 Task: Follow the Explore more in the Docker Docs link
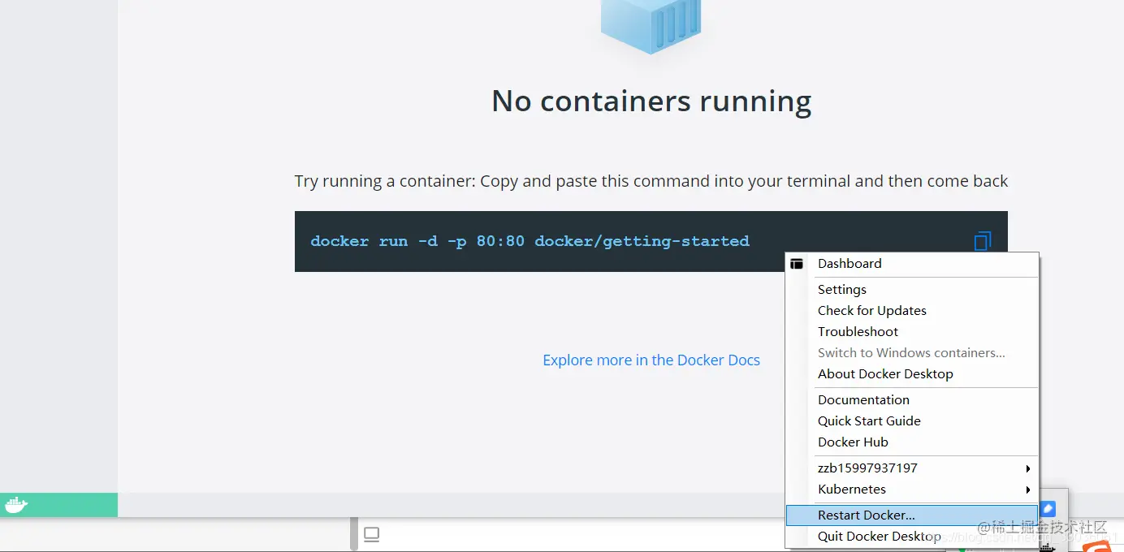(x=651, y=360)
